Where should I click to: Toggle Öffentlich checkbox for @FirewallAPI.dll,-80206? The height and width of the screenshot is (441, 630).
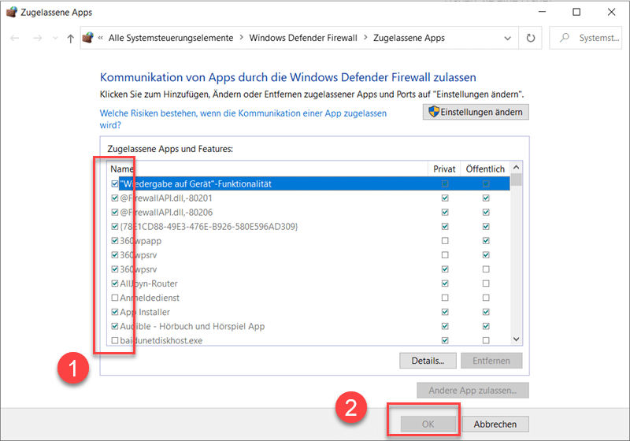486,212
